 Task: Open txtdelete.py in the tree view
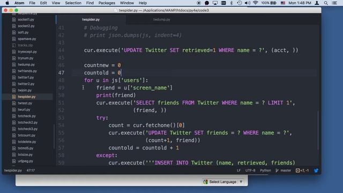click(x=27, y=142)
